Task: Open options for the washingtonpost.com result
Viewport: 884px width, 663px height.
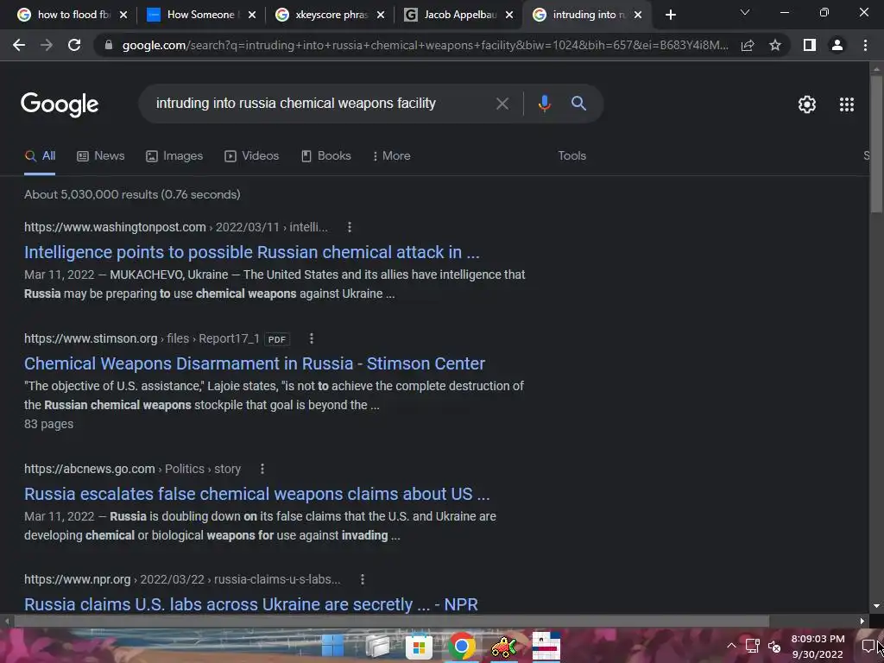Action: pos(350,227)
